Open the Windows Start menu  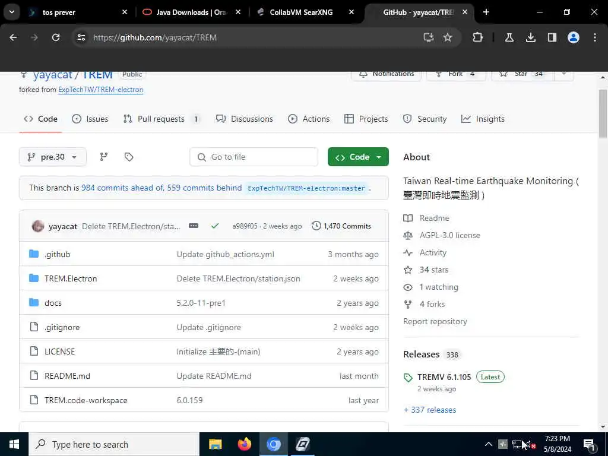point(14,444)
